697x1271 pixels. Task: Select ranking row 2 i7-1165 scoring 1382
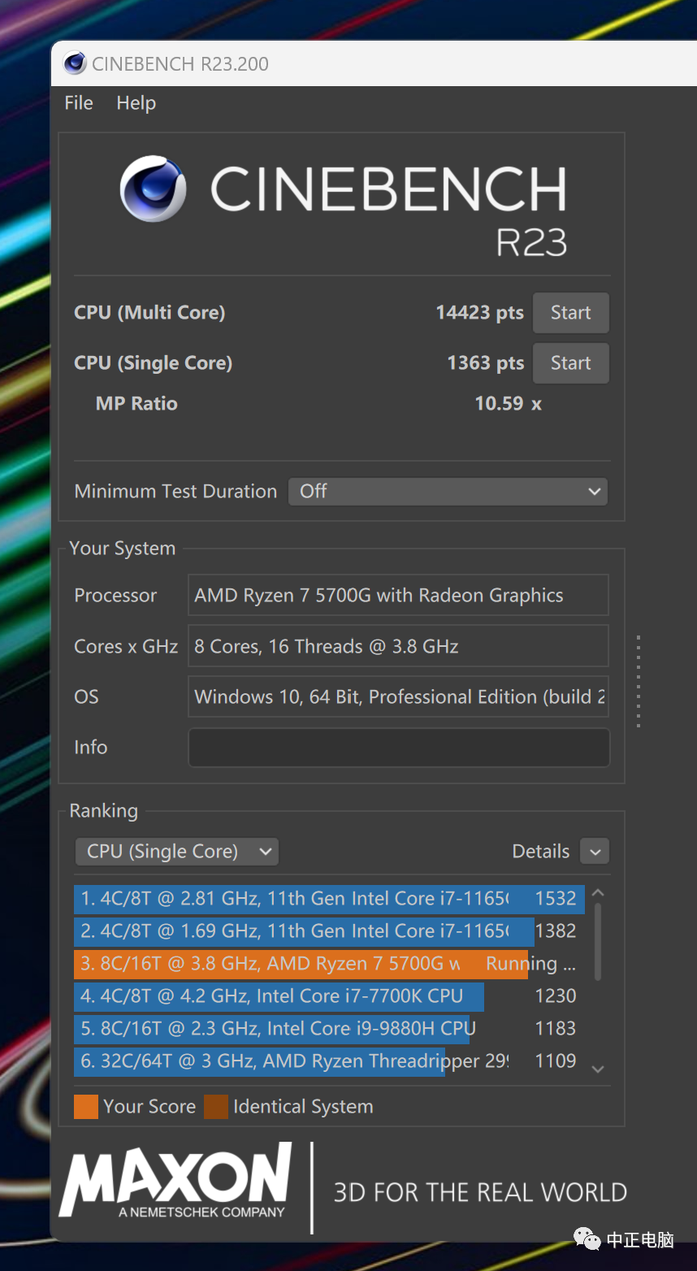[x=329, y=931]
